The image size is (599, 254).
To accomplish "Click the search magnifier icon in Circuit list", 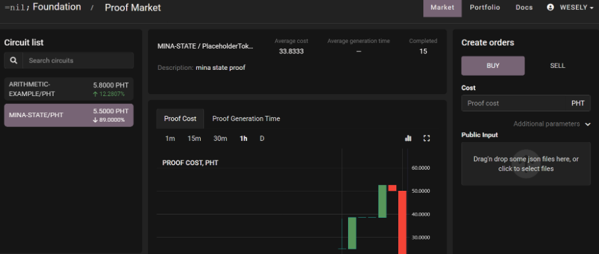I will pos(13,60).
